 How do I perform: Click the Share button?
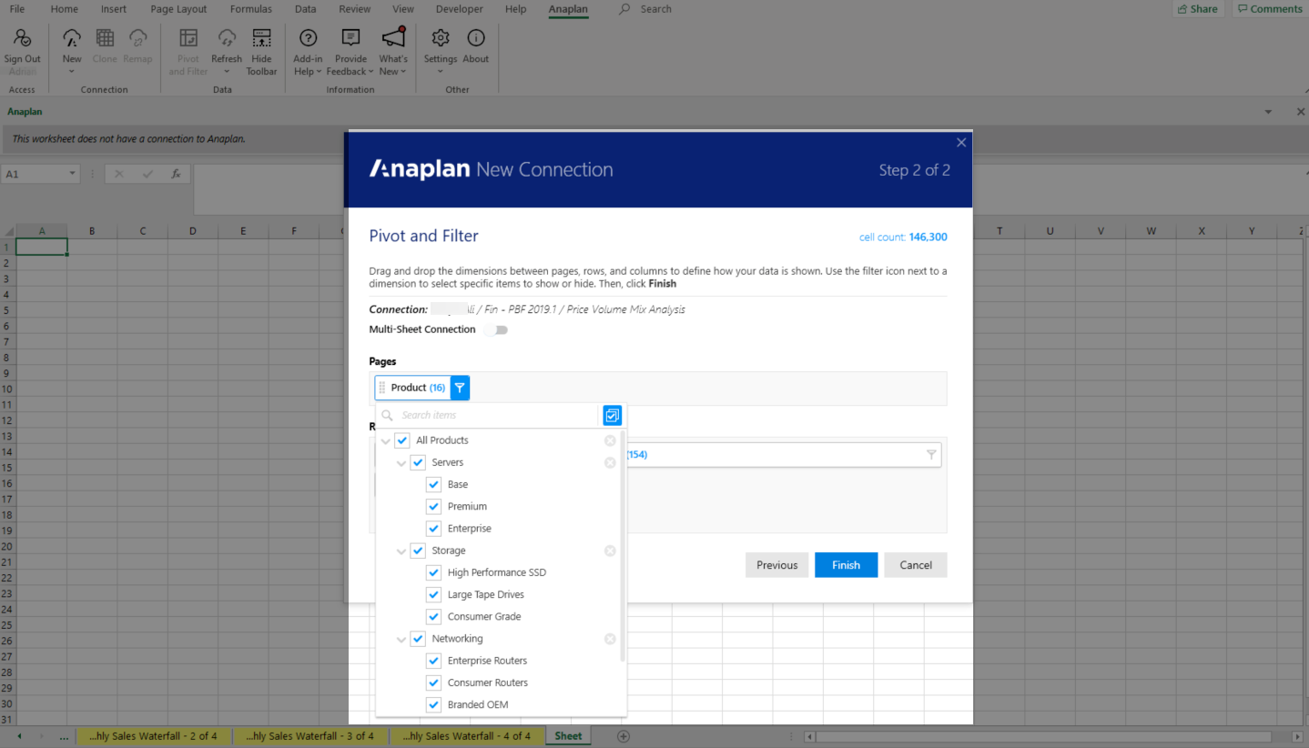coord(1197,9)
